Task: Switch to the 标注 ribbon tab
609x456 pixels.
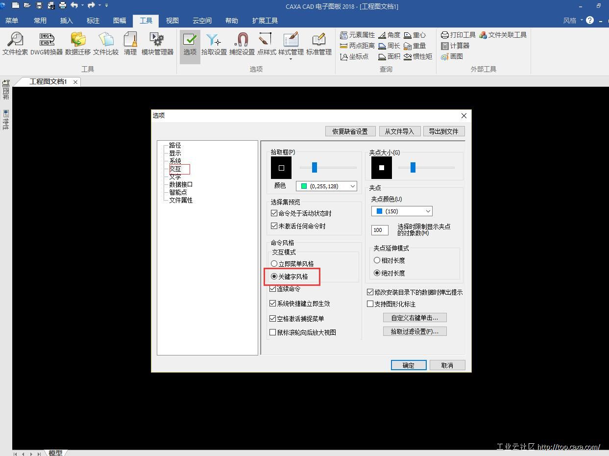Action: (x=93, y=21)
